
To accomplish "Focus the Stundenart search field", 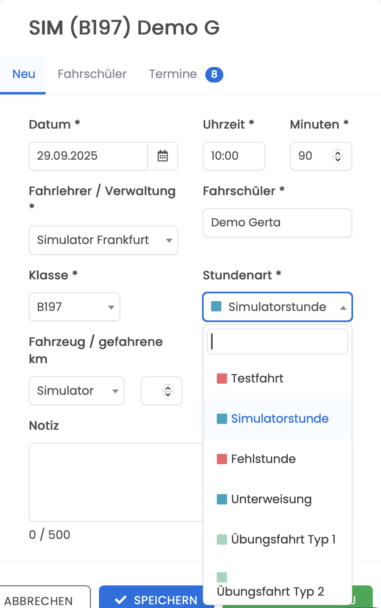I will click(x=278, y=341).
